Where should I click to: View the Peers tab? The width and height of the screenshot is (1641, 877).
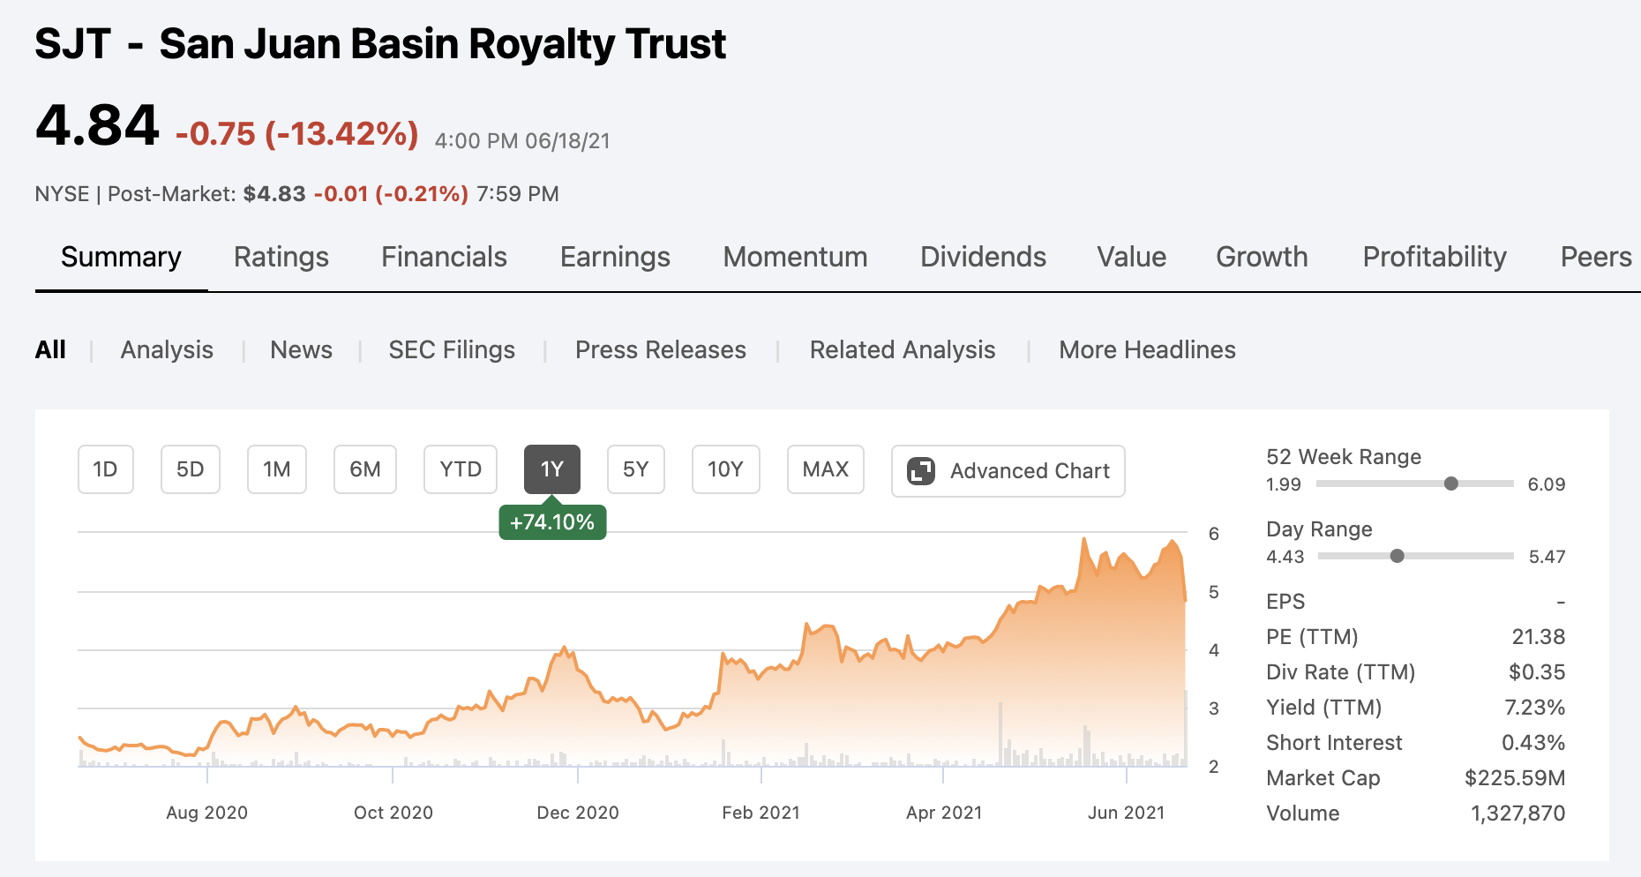[x=1594, y=257]
